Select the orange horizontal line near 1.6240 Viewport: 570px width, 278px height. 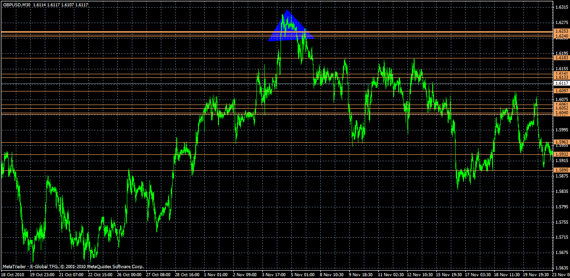point(181,36)
